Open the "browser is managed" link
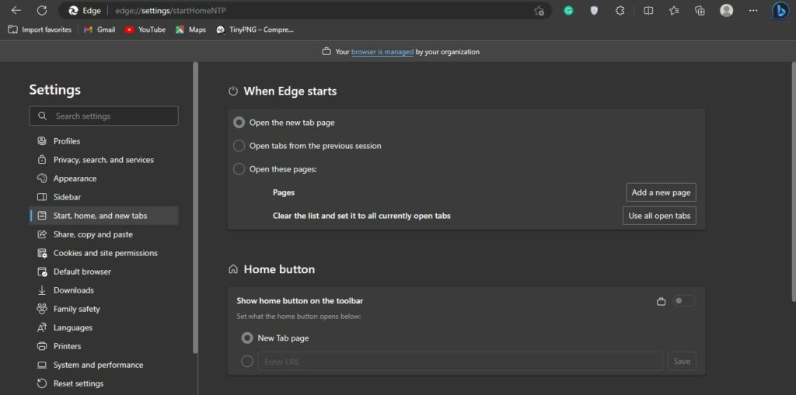Screen dimensions: 796x395 (x=382, y=52)
